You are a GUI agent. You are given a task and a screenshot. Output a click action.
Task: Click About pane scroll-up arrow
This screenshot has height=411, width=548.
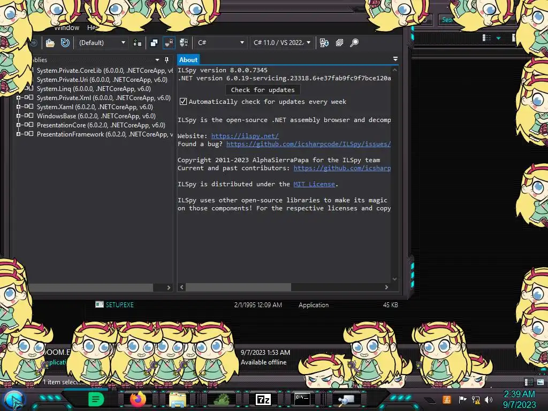(x=394, y=70)
